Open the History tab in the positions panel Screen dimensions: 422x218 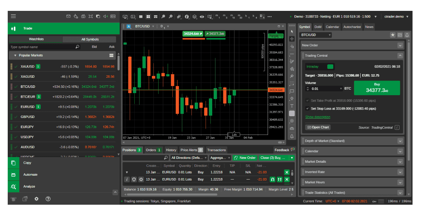coord(171,150)
